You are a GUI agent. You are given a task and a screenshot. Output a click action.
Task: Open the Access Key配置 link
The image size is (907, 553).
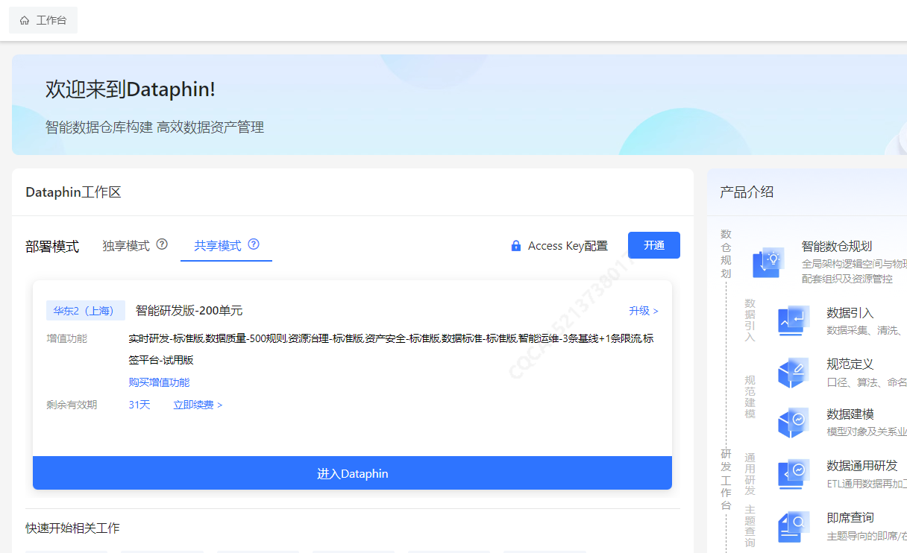pyautogui.click(x=568, y=246)
